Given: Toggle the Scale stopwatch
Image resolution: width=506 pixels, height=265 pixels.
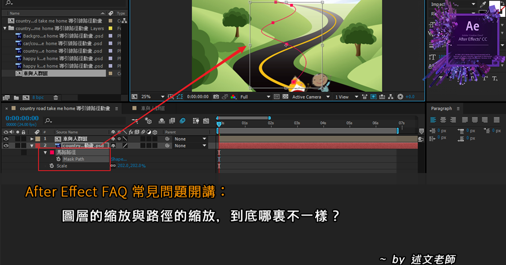Looking at the screenshot, I should point(51,166).
